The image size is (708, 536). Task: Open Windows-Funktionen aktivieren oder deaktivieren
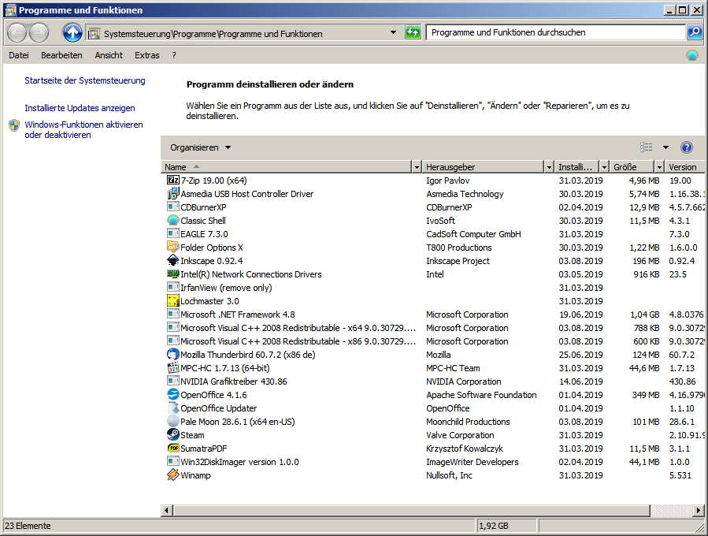pyautogui.click(x=83, y=130)
